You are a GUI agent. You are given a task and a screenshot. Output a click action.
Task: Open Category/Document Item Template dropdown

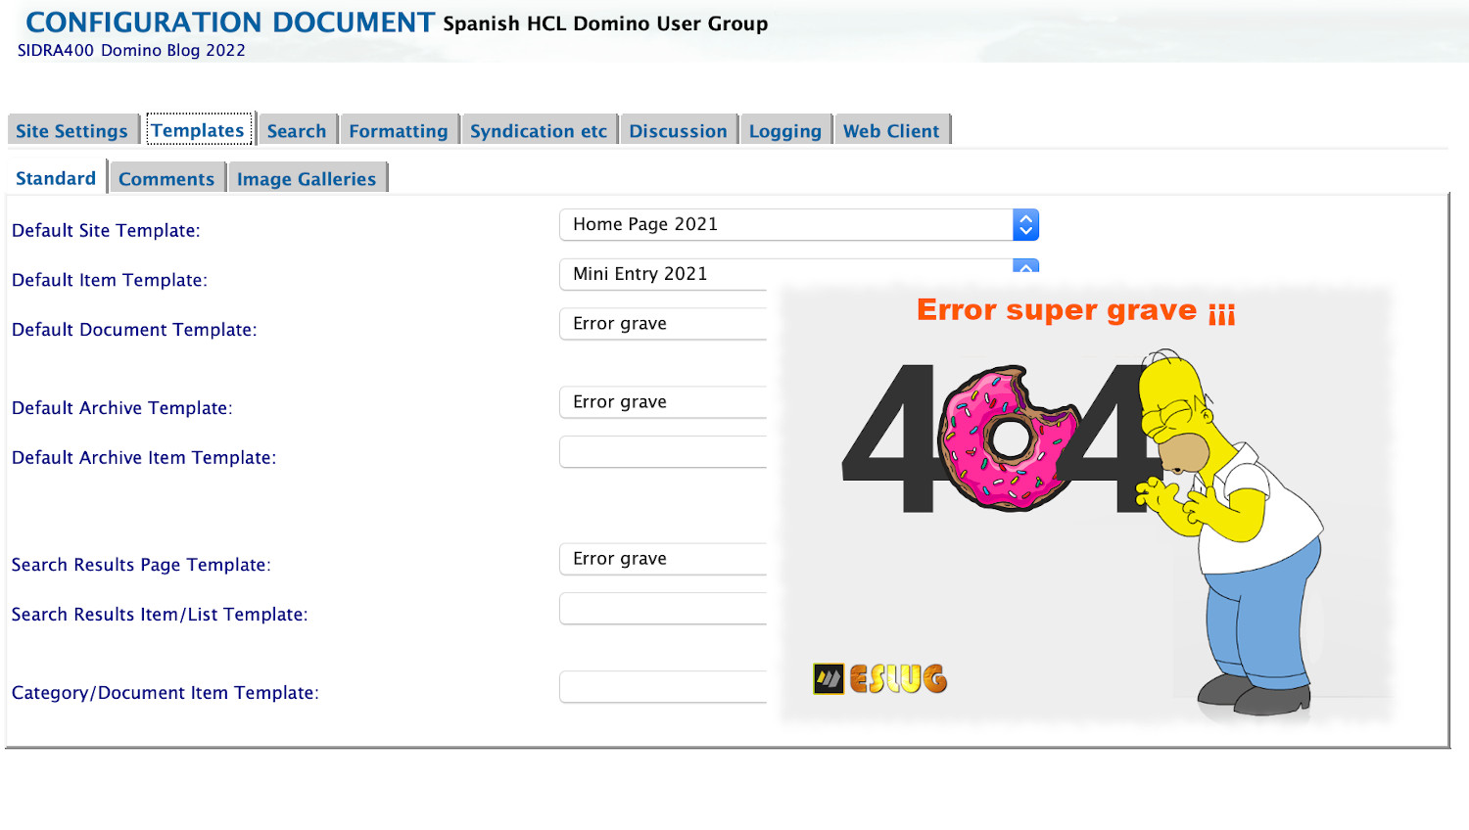click(x=663, y=686)
